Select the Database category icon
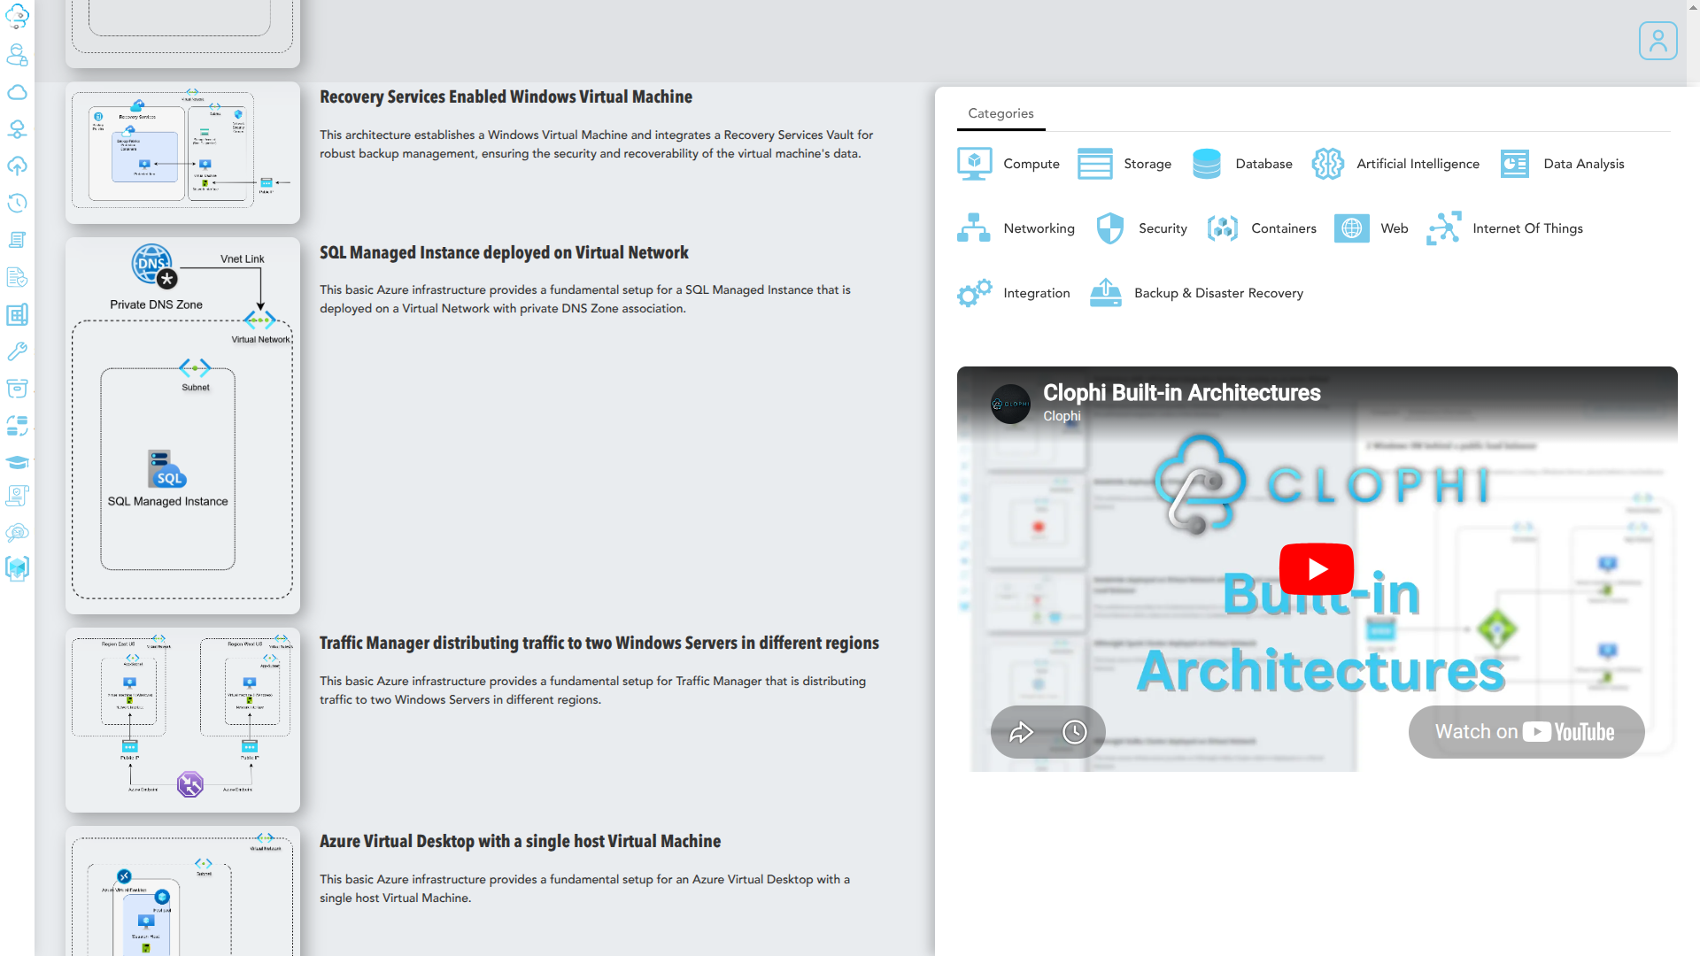1700x956 pixels. tap(1206, 164)
